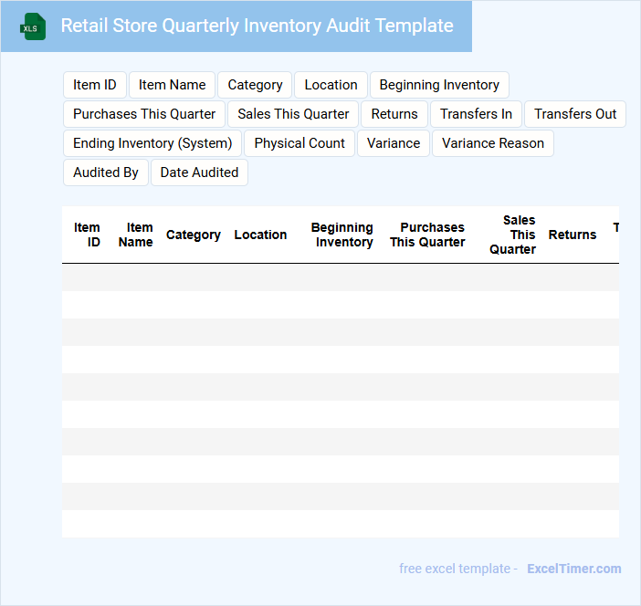Click the Transfers Out tag

pos(575,114)
